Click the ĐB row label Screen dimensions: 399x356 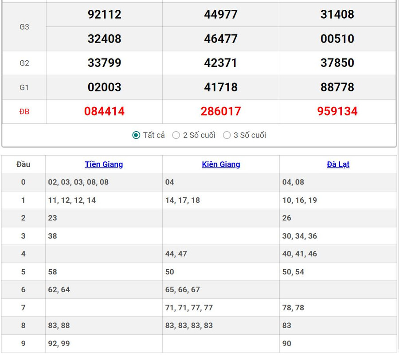tap(24, 112)
